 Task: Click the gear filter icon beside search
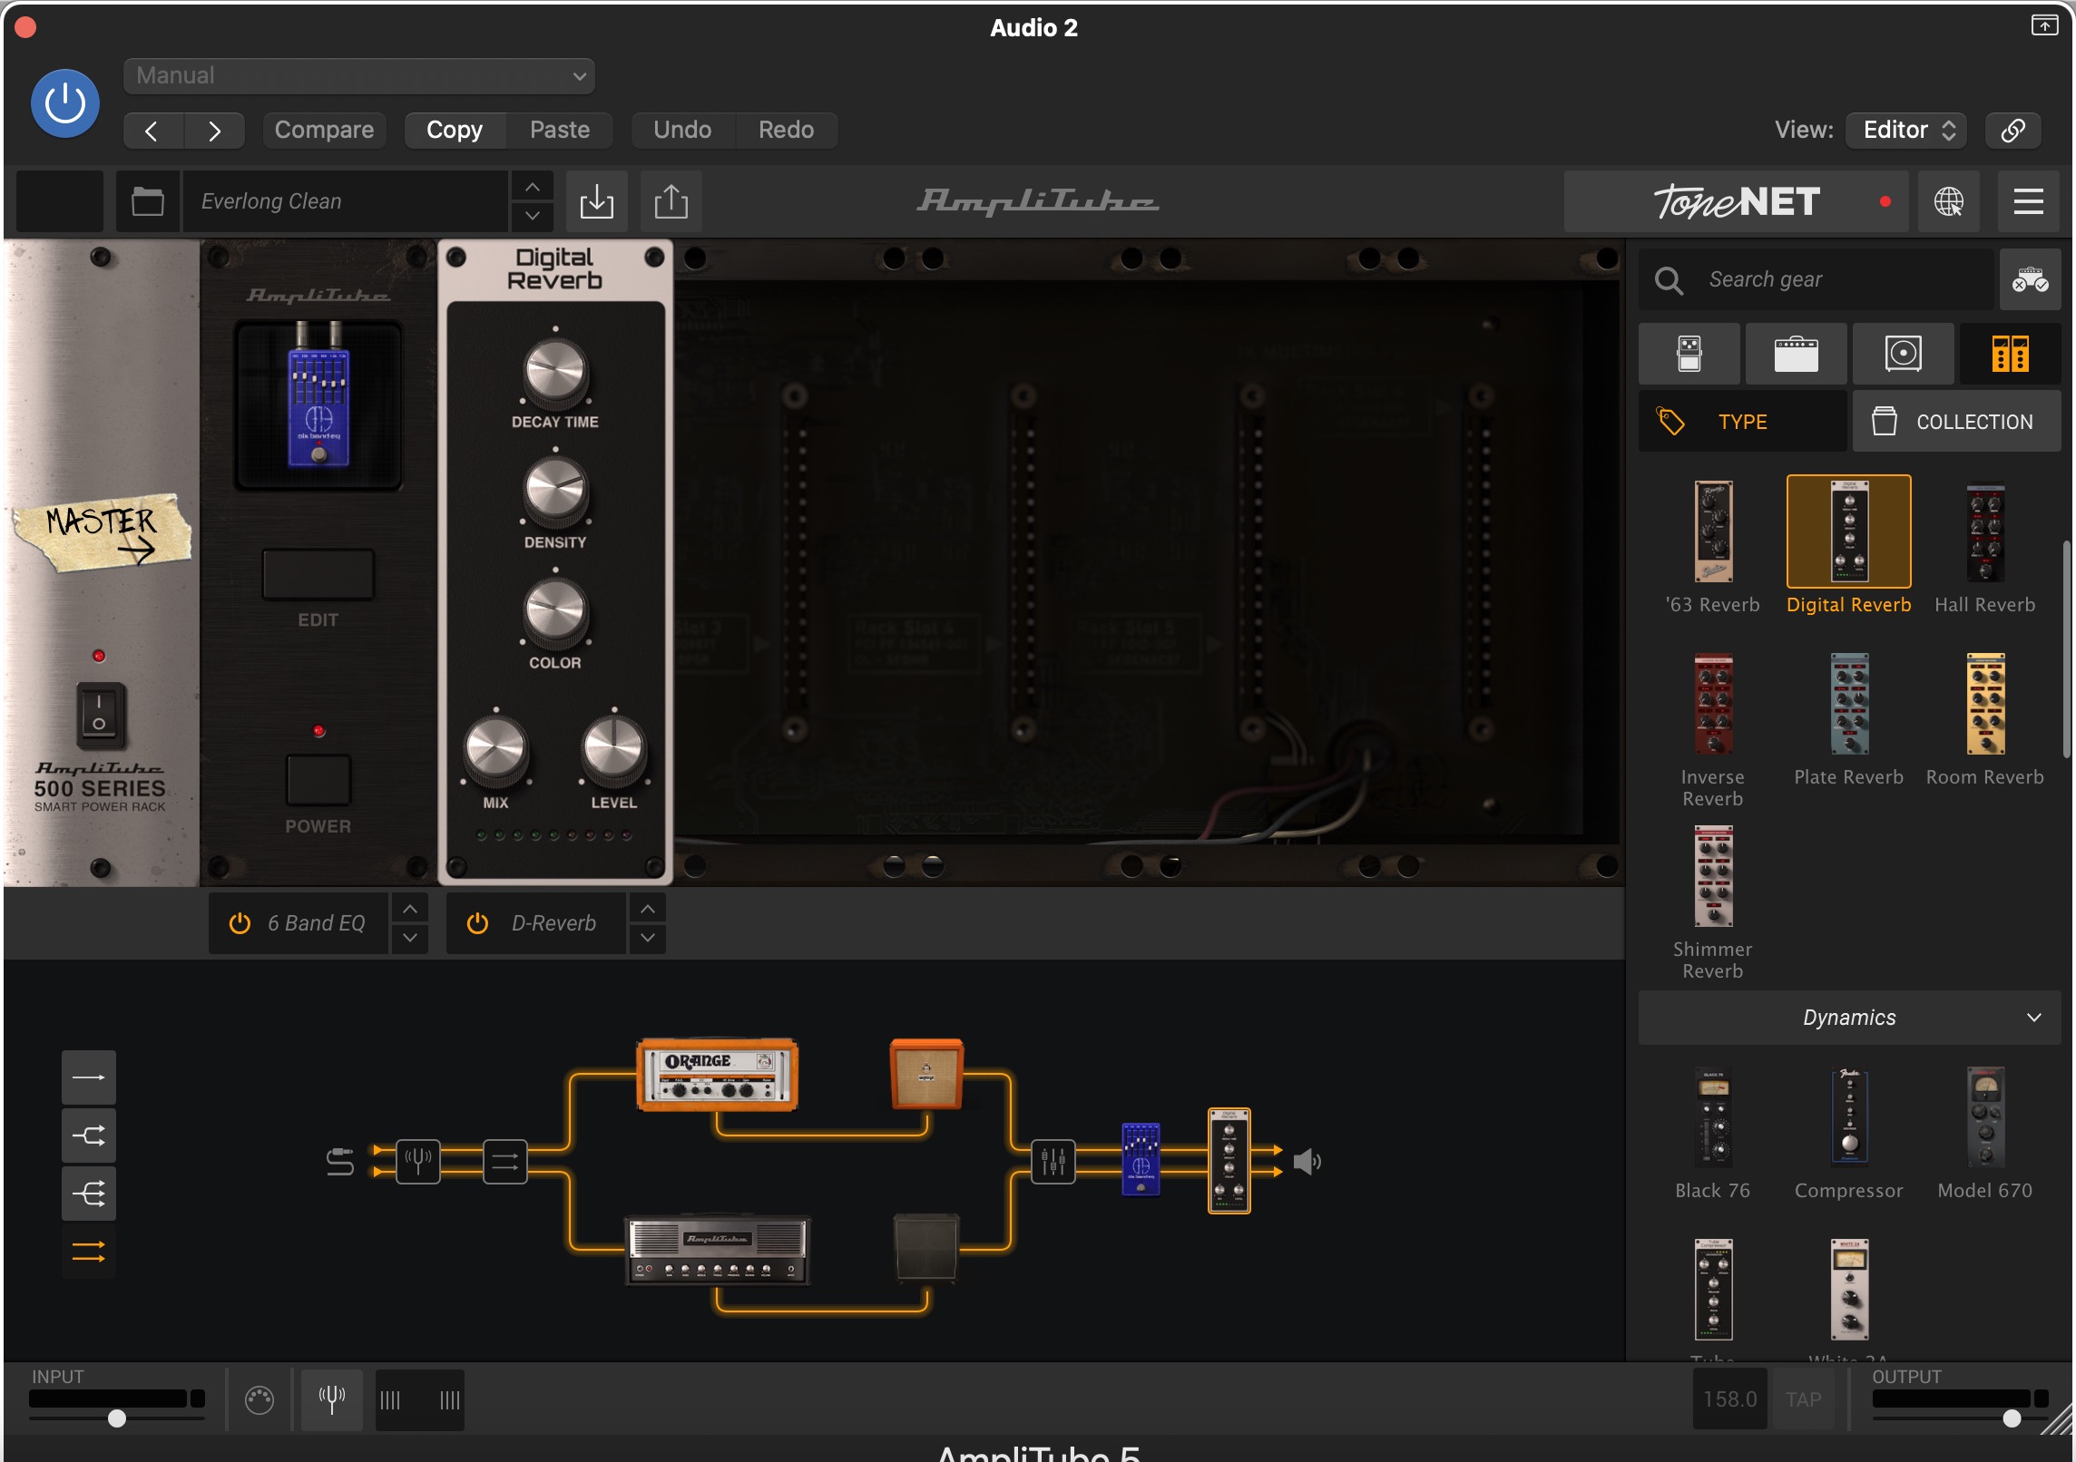tap(2030, 279)
